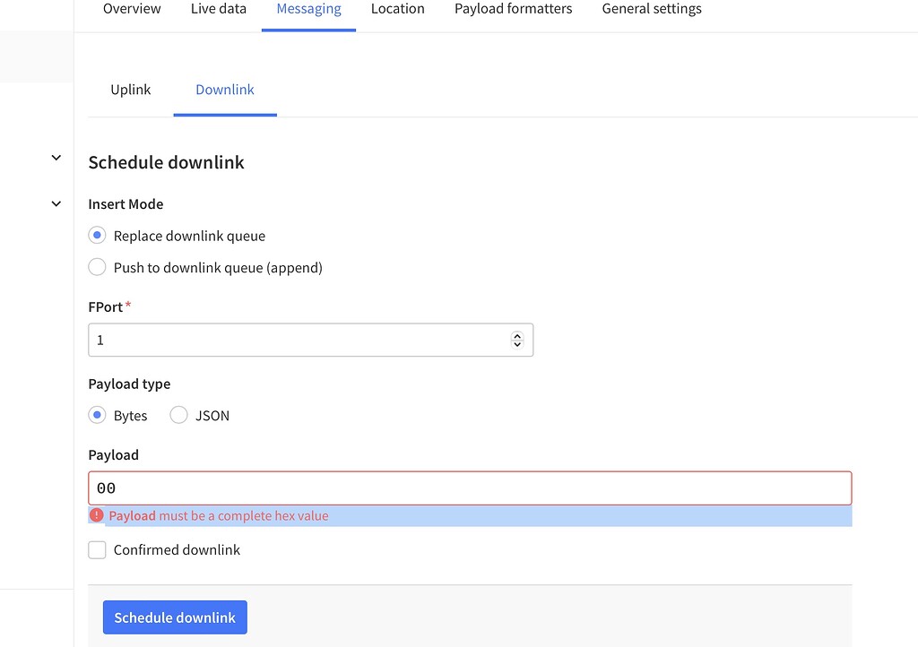Screen dimensions: 918x647
Task: Go to the Location tab
Action: tap(398, 9)
